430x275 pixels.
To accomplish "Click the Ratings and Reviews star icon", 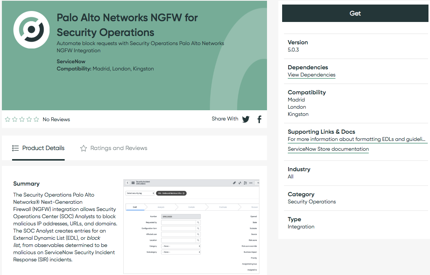I will [x=83, y=148].
